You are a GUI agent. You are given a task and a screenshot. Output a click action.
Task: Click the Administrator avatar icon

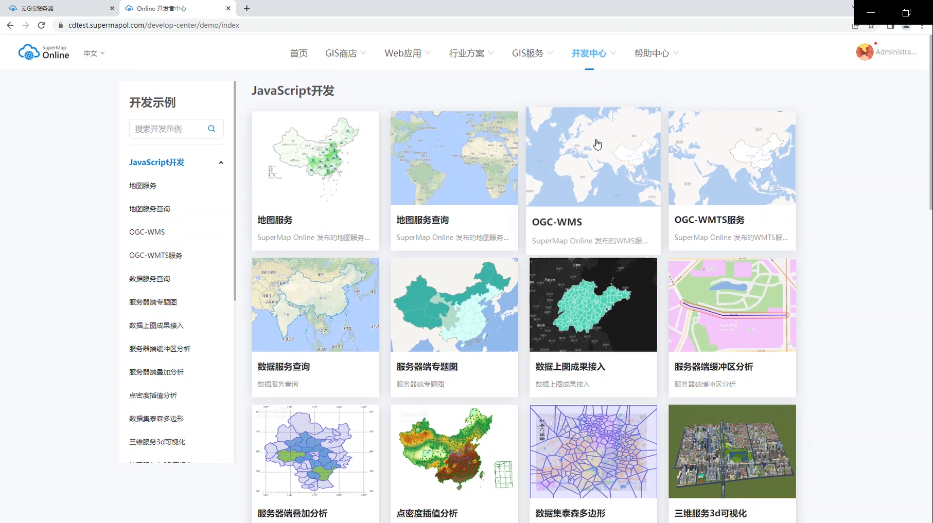click(865, 52)
